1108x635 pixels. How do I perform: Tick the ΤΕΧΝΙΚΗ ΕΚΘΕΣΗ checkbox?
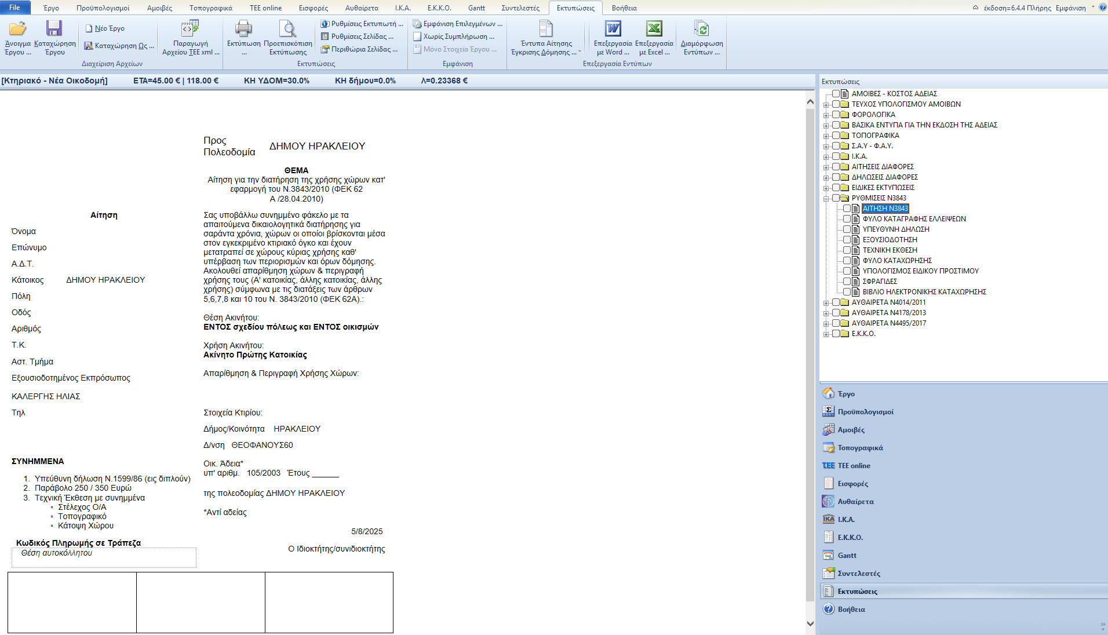coord(847,250)
